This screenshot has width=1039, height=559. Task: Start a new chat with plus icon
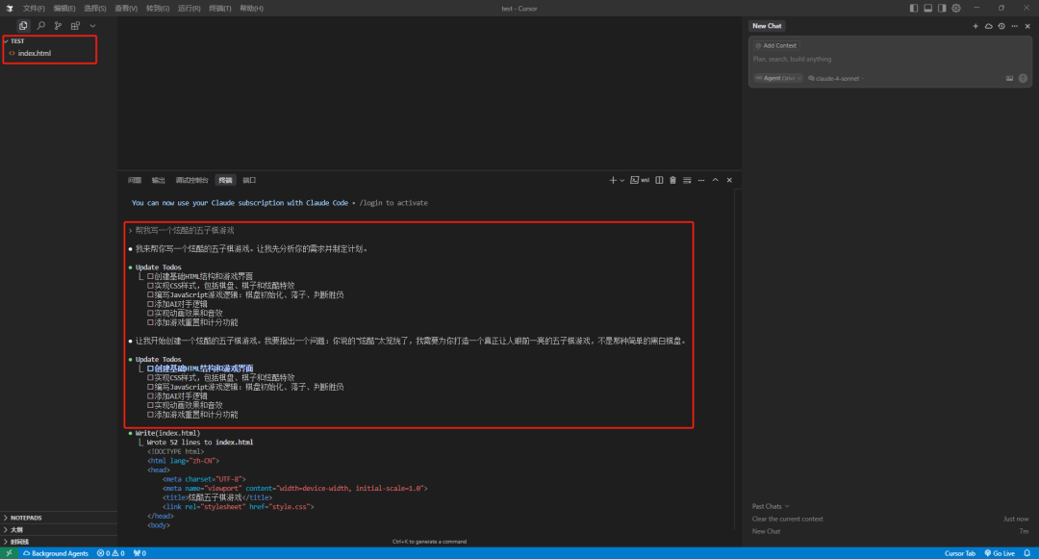976,26
